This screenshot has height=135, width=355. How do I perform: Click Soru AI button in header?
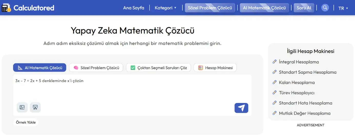(304, 8)
